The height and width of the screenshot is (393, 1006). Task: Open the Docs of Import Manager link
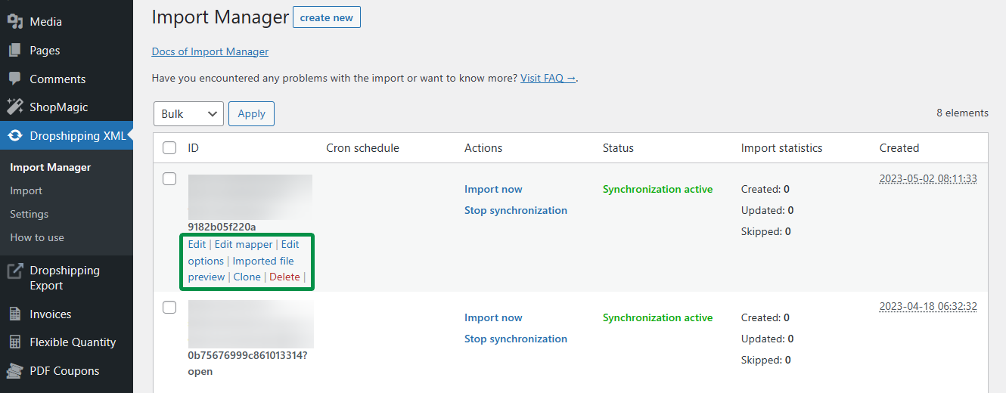coord(210,51)
